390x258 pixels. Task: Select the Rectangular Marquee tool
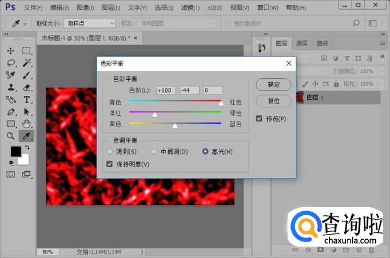26,51
